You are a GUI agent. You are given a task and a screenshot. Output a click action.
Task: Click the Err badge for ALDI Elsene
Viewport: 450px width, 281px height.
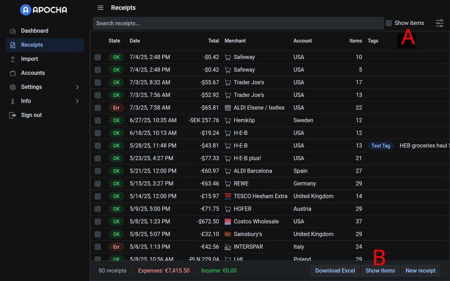click(116, 107)
